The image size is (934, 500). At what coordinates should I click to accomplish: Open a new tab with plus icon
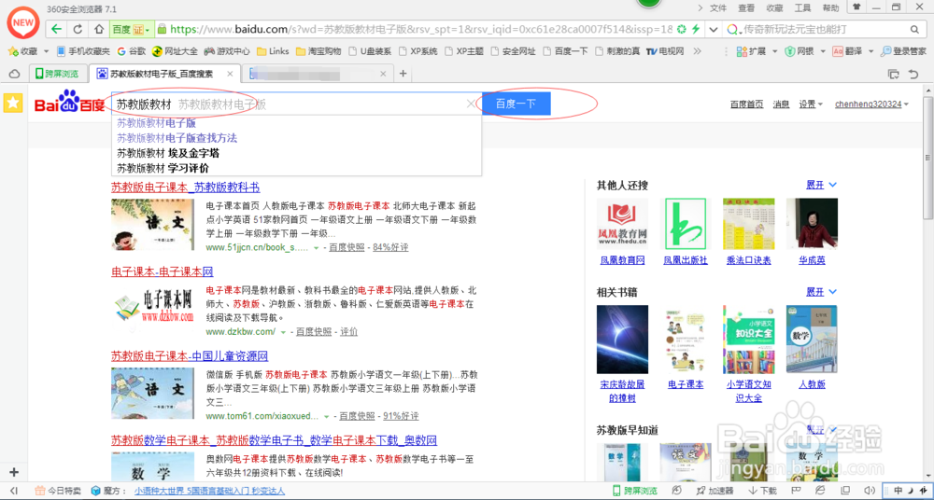coord(403,74)
